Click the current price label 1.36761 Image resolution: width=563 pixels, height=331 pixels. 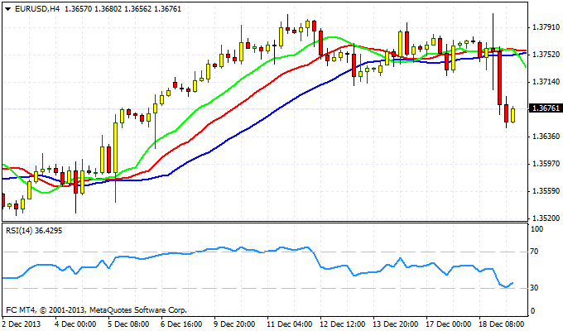(546, 108)
